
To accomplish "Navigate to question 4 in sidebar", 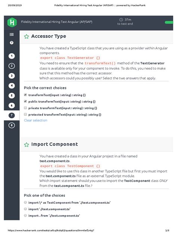I will [12, 86].
